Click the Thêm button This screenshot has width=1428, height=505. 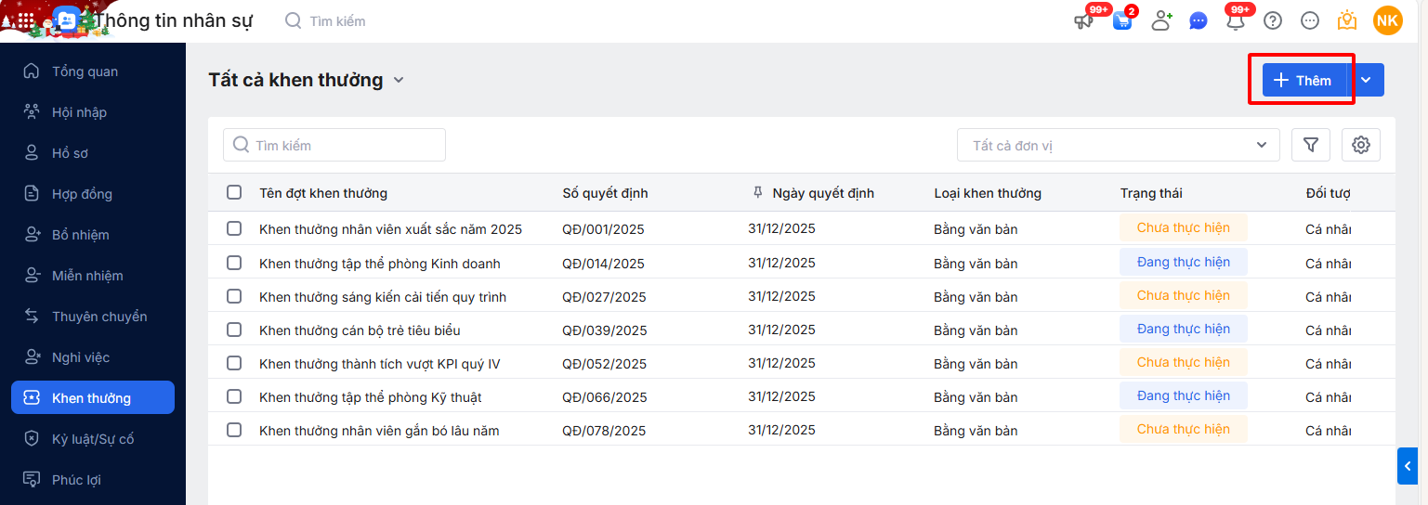1303,80
